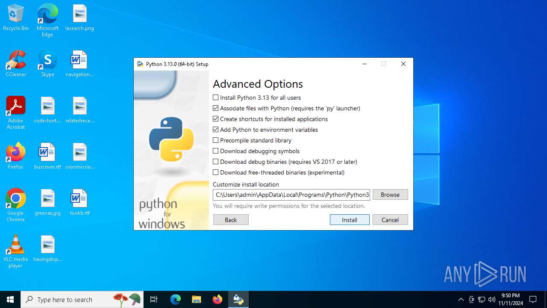Viewport: 547px width, 308px height.
Task: Select the soonmissio image file icon
Action: 79,157
